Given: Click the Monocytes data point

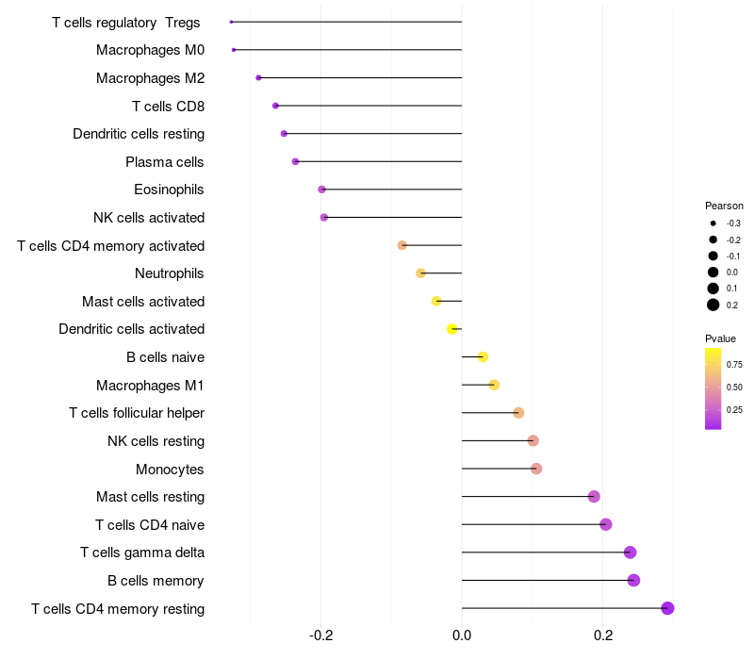Looking at the screenshot, I should coord(536,469).
